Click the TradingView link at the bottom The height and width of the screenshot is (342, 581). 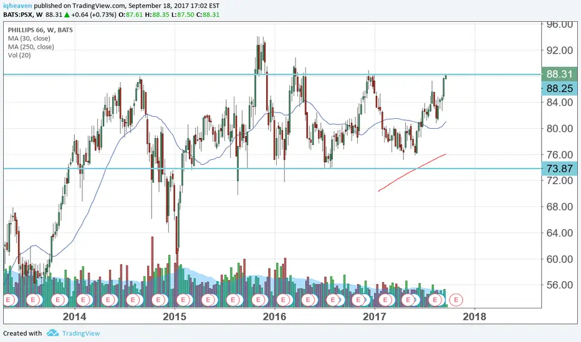point(81,333)
